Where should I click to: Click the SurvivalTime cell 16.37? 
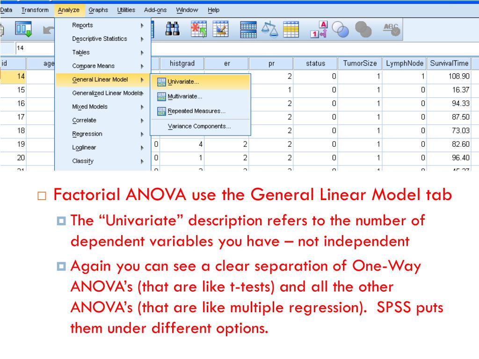pyautogui.click(x=449, y=90)
